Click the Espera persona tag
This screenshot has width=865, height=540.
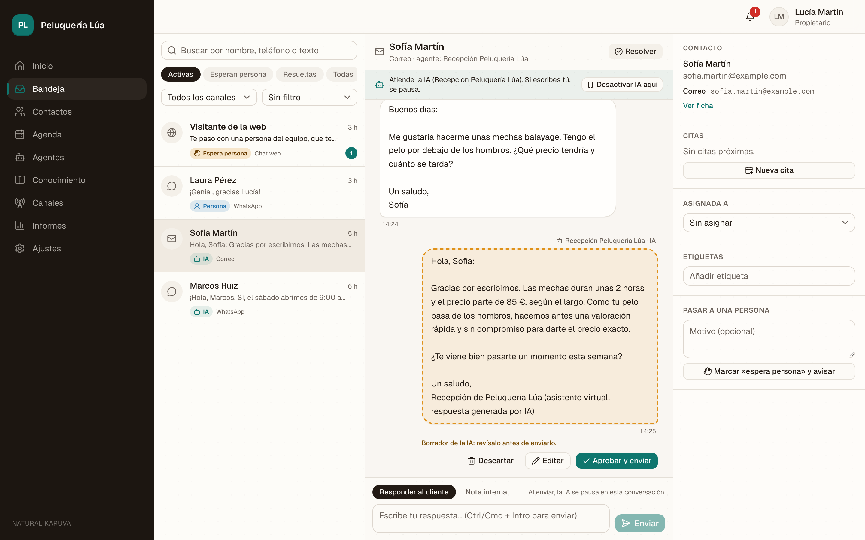(220, 153)
